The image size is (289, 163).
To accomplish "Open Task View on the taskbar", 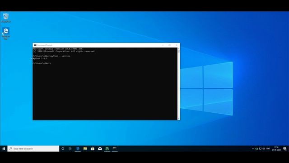I will (x=70, y=149).
